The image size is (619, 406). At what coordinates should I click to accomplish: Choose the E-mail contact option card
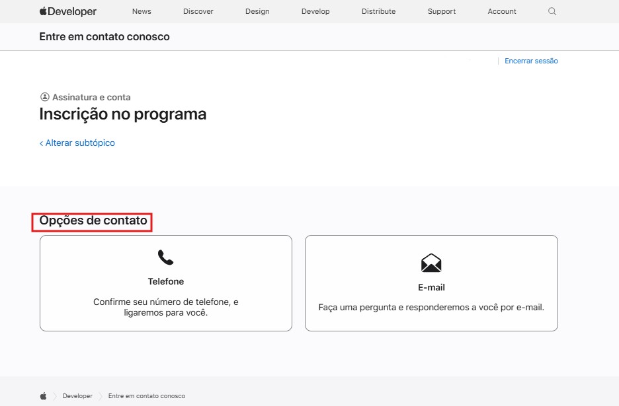[x=431, y=283]
